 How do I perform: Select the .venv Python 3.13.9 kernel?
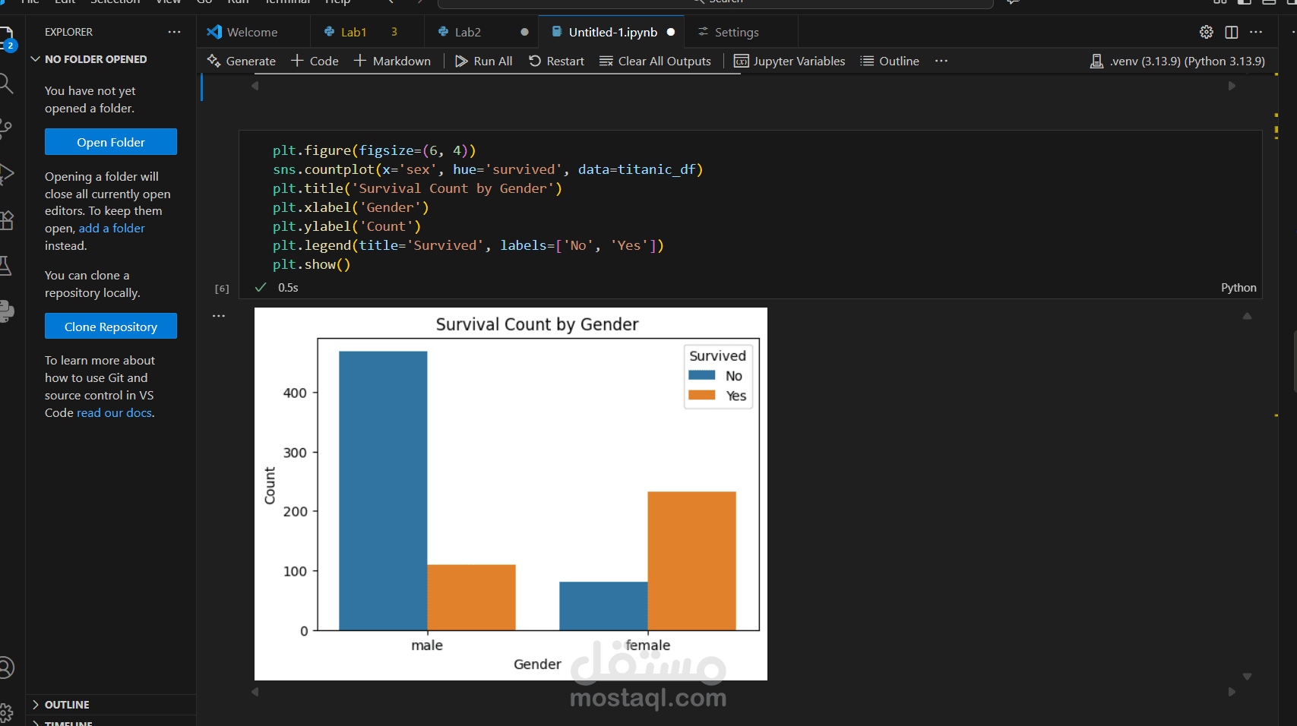tap(1178, 61)
